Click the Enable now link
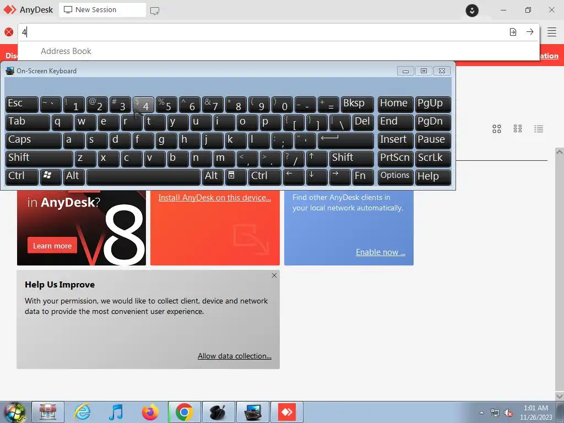Image resolution: width=564 pixels, height=423 pixels. tap(381, 252)
